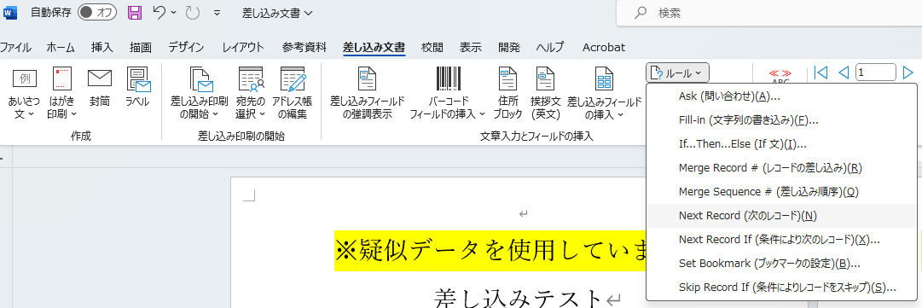The image size is (922, 308).
Task: Choose Next Record (次のレコード) menu item
Action: [x=781, y=216]
